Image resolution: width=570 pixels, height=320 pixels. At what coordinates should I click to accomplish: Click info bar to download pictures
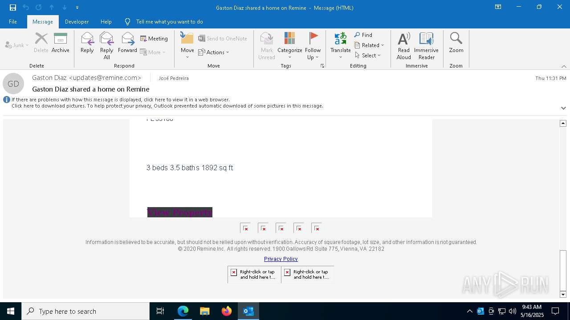pyautogui.click(x=167, y=106)
